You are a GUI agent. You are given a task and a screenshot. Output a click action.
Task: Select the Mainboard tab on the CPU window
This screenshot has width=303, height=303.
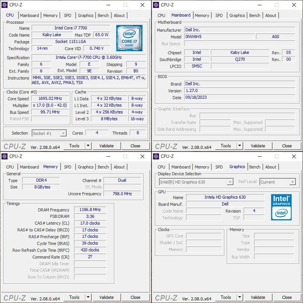tap(29, 15)
